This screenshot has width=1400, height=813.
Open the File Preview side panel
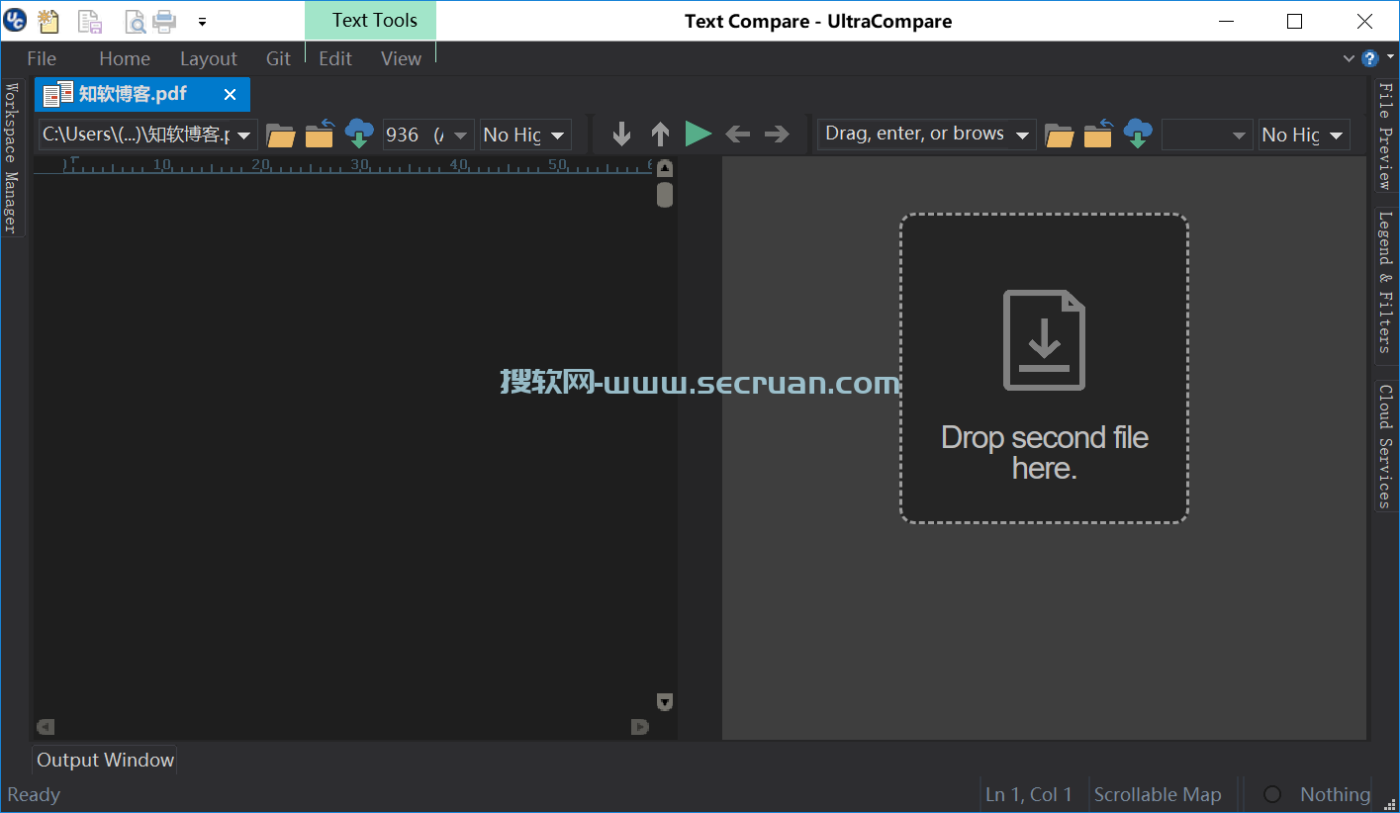(1385, 135)
